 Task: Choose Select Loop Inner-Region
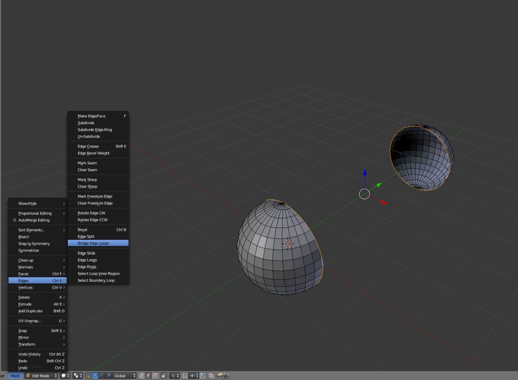(98, 274)
